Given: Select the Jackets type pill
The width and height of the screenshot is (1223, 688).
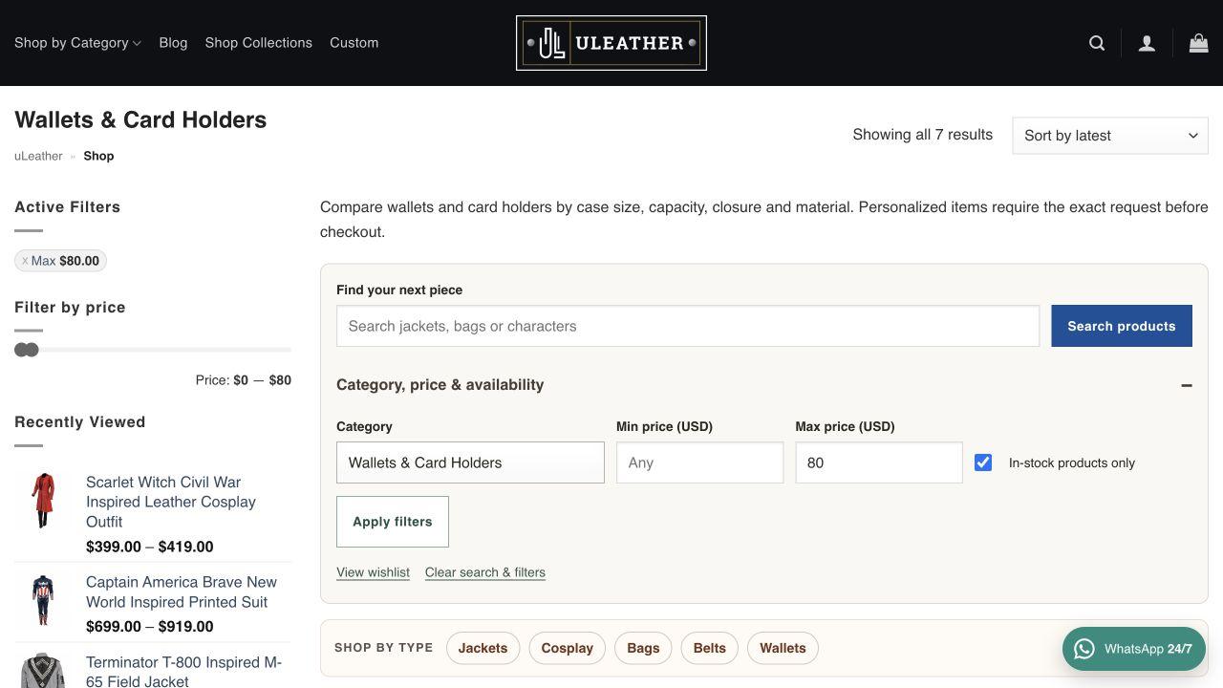Looking at the screenshot, I should pyautogui.click(x=483, y=648).
